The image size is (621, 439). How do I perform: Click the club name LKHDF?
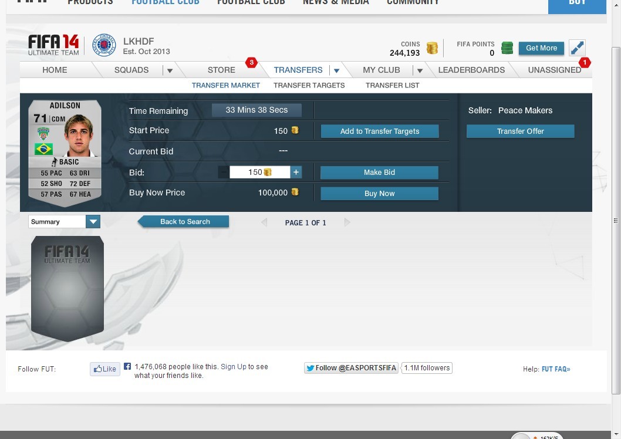139,41
